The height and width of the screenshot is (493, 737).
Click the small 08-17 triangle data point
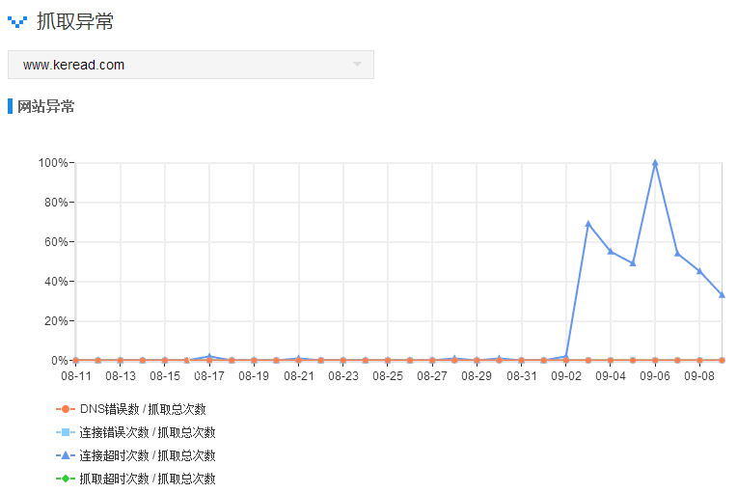coord(209,356)
